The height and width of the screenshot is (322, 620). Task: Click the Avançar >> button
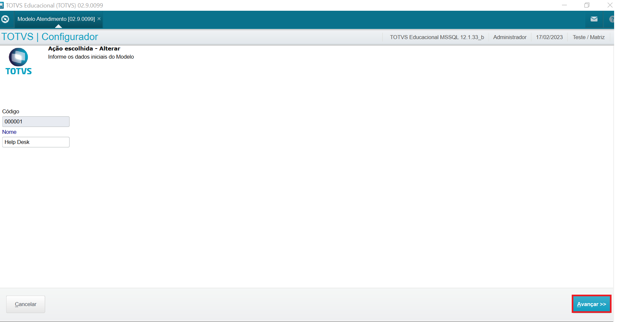pyautogui.click(x=591, y=304)
